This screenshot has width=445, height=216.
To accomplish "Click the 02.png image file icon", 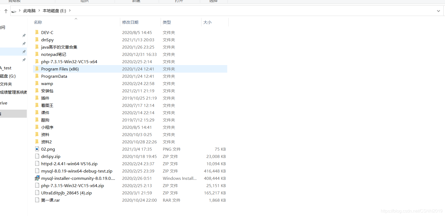I will (x=37, y=149).
